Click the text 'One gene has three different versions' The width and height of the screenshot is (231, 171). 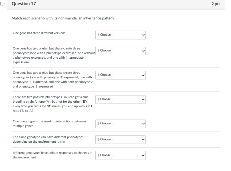pyautogui.click(x=39, y=33)
